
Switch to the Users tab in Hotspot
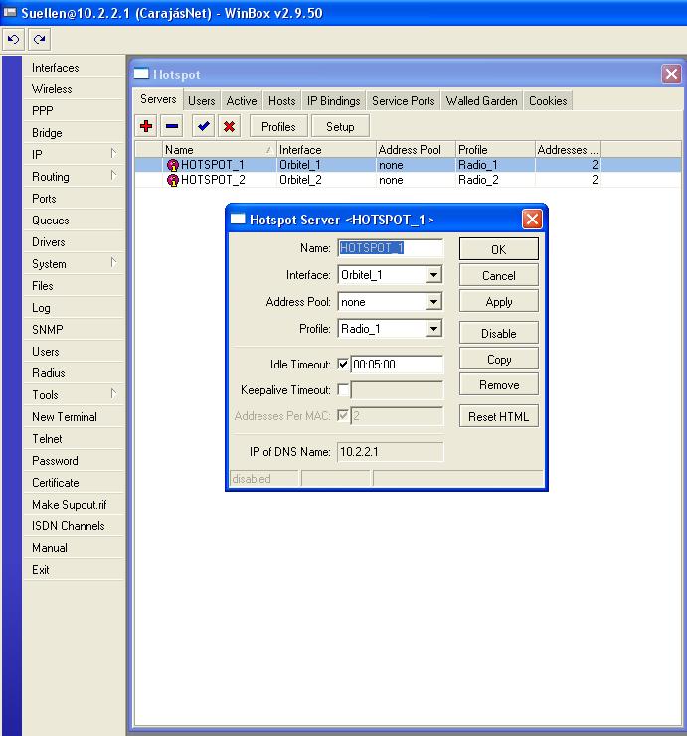202,101
